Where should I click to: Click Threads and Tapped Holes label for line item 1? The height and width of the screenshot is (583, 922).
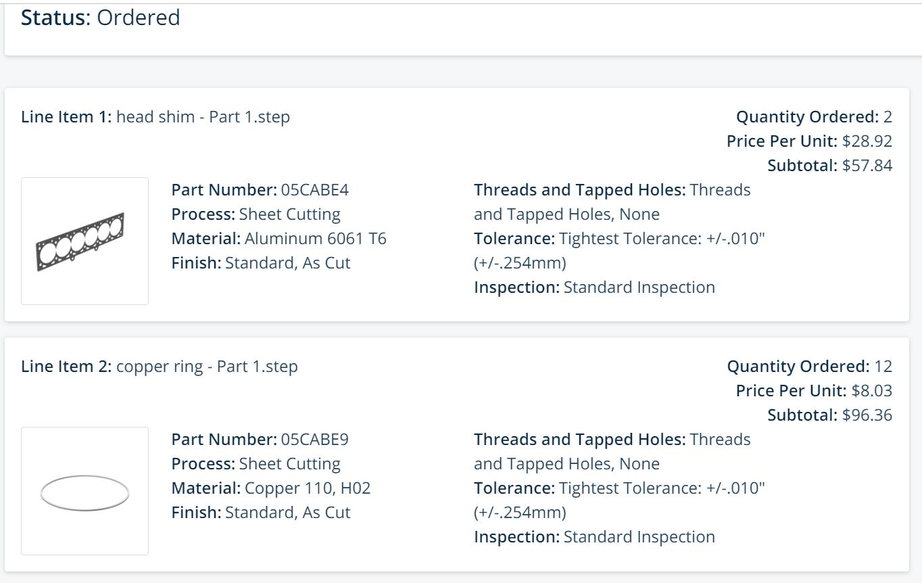(580, 190)
